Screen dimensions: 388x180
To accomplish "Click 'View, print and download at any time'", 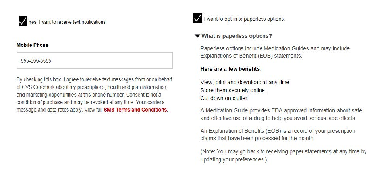I will point(245,83).
